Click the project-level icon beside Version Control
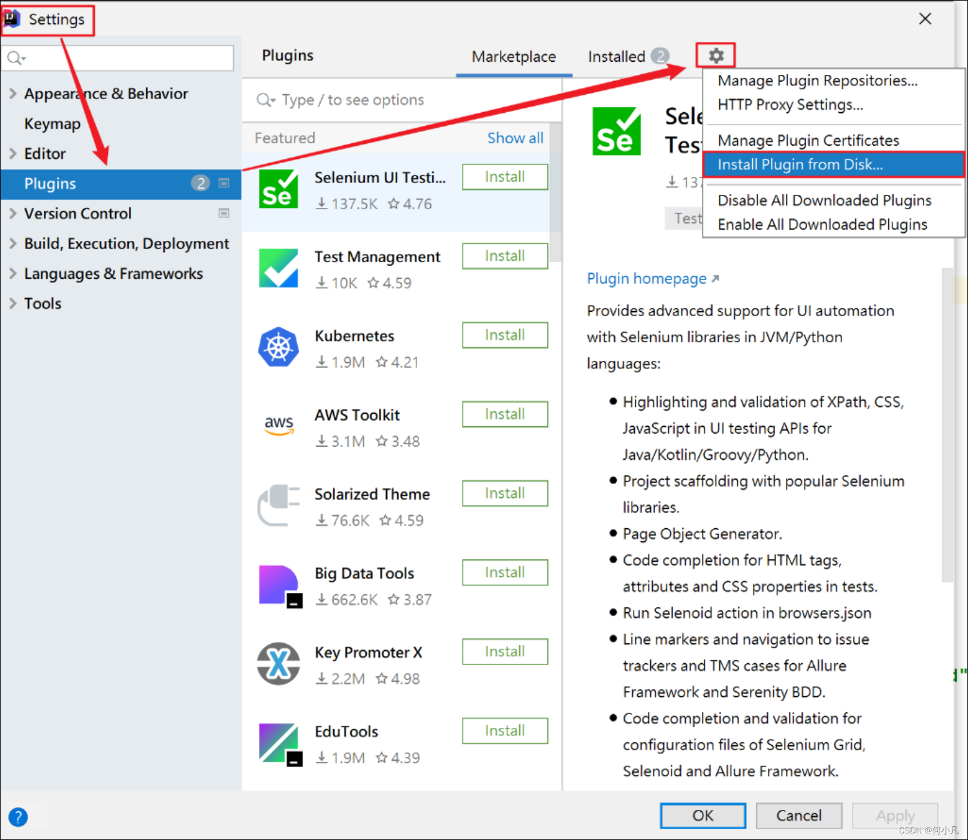Image resolution: width=968 pixels, height=840 pixels. (x=224, y=213)
